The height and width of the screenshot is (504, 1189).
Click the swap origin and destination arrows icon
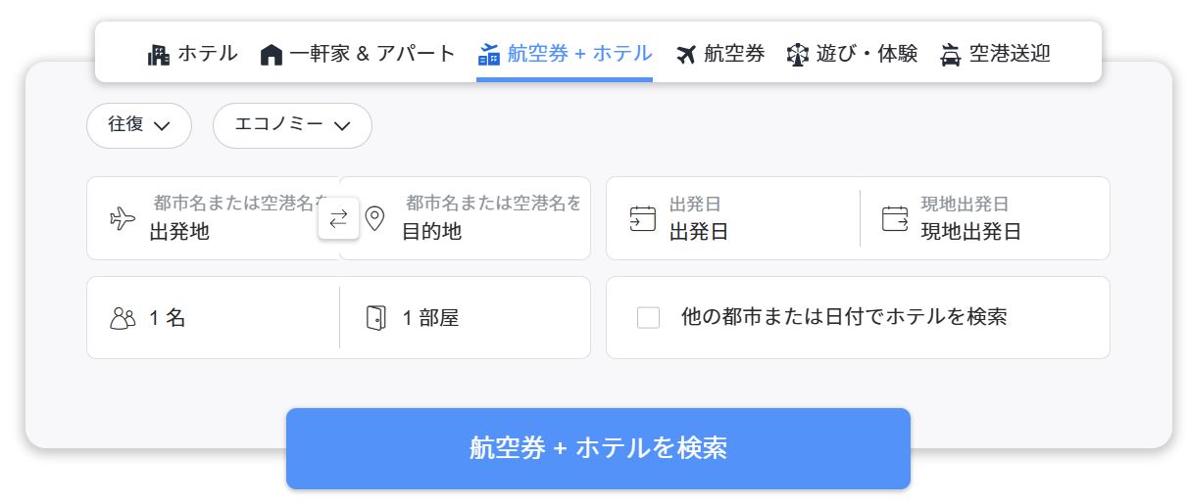coord(338,219)
